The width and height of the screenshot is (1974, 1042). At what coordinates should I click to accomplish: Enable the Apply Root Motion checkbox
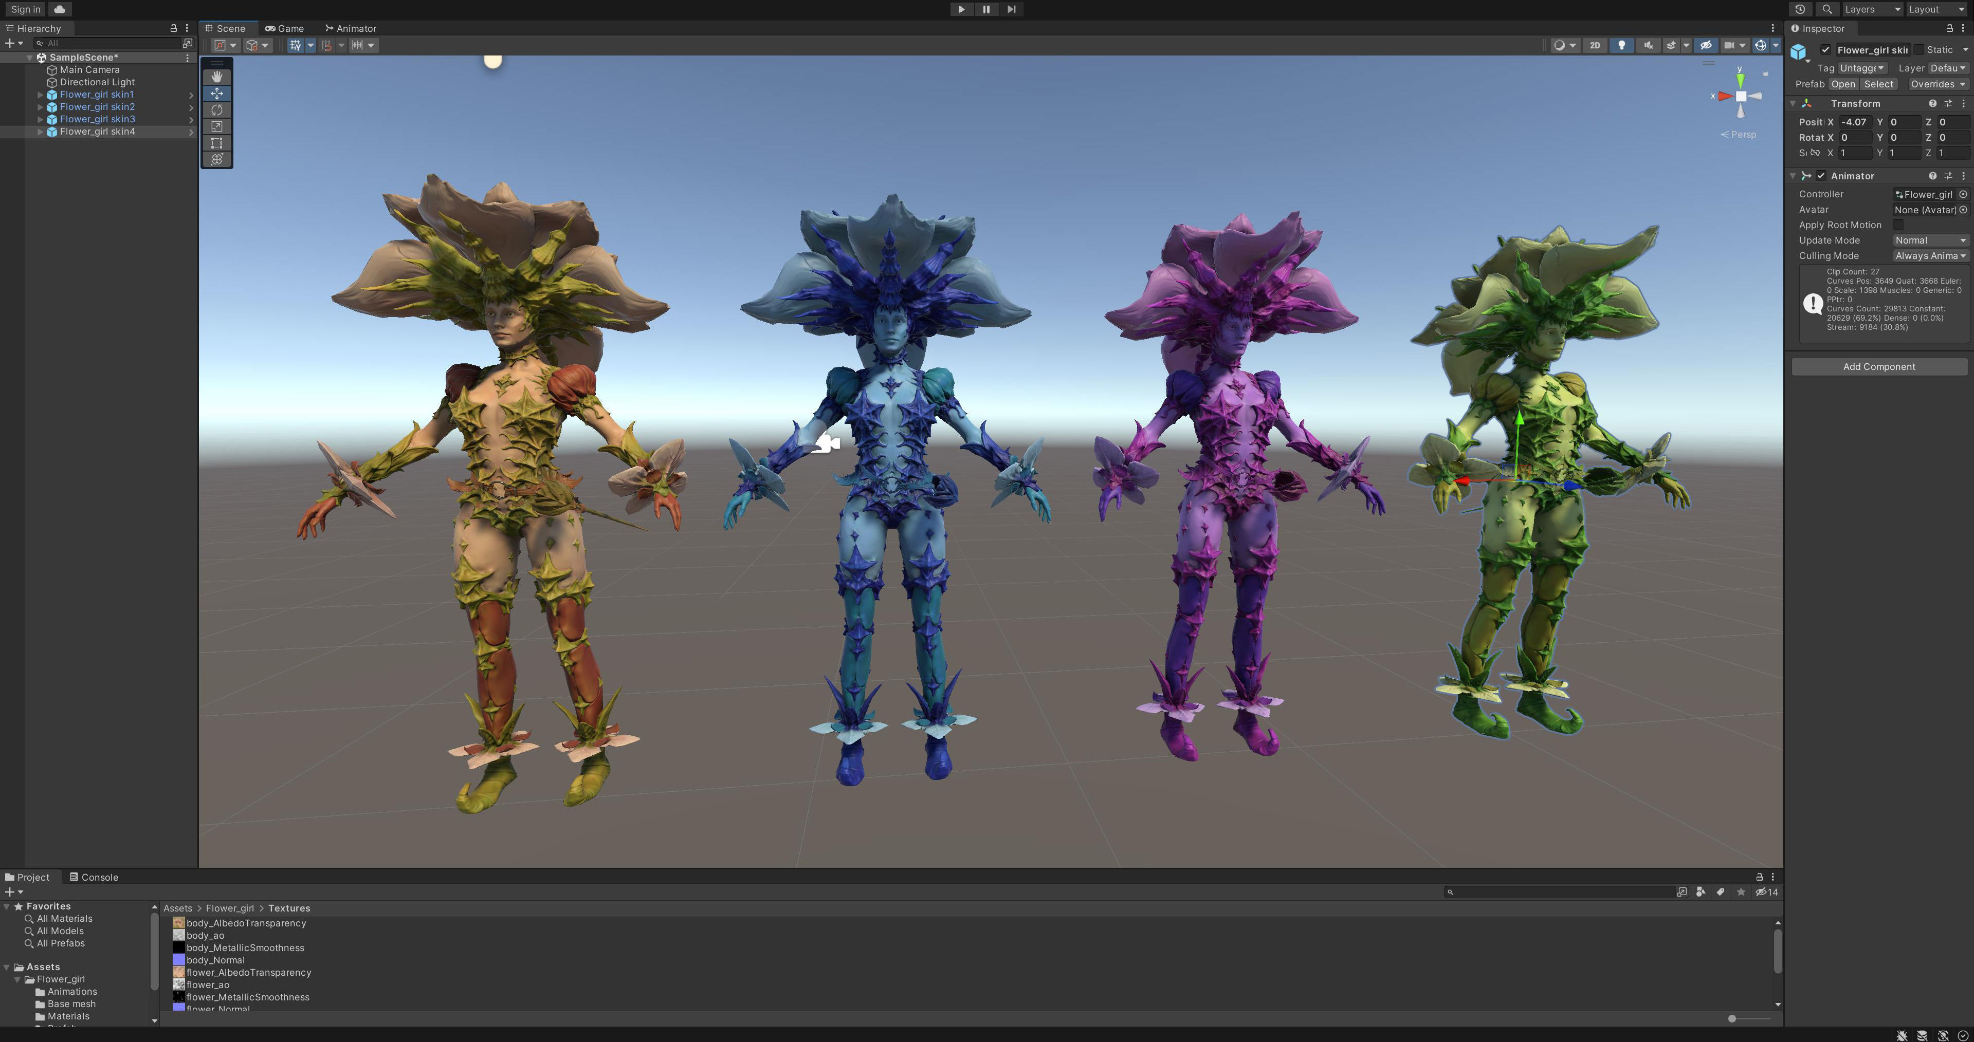pyautogui.click(x=1898, y=225)
